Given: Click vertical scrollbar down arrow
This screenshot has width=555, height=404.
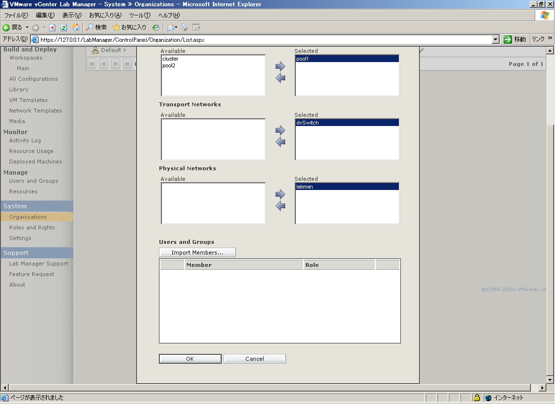Looking at the screenshot, I should click(550, 380).
